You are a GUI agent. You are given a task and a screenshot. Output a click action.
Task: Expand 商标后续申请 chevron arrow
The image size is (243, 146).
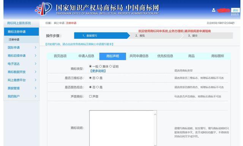coord(35,56)
